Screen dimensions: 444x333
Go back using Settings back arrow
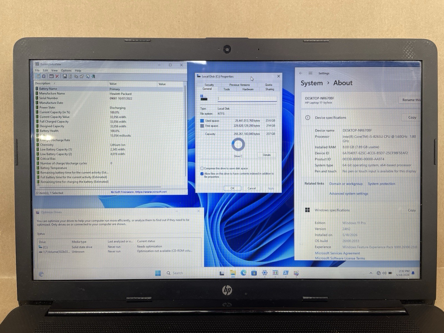301,73
